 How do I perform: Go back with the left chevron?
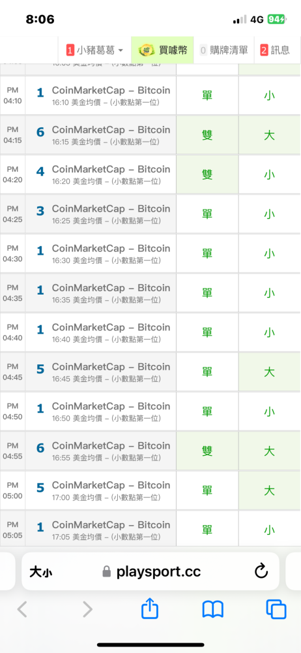tap(22, 610)
